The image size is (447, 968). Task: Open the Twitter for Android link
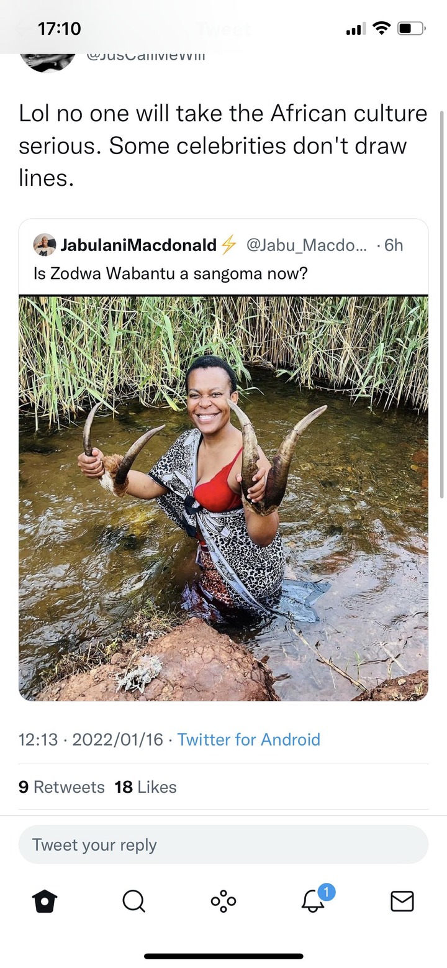248,739
